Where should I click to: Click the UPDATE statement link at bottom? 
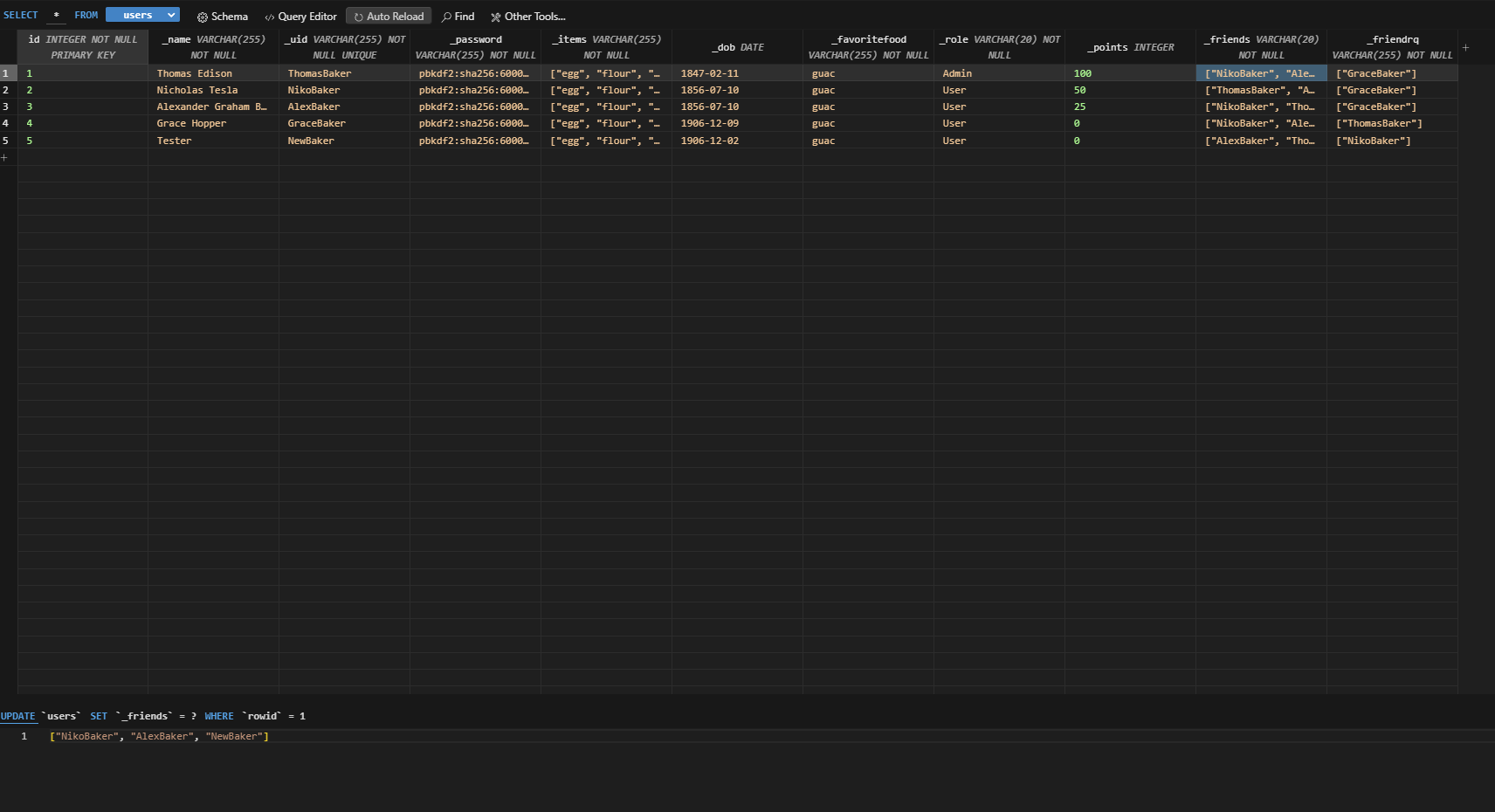point(17,716)
